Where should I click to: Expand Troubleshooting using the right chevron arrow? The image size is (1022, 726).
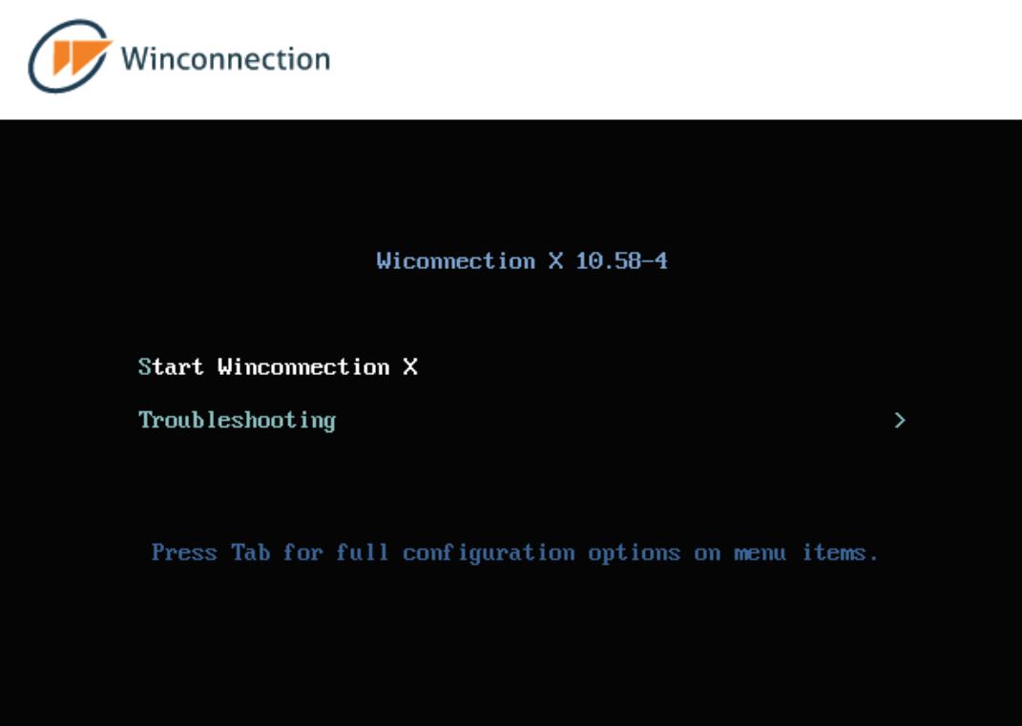[900, 421]
